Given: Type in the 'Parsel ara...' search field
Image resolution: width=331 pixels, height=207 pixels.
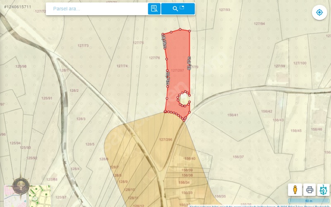Looking at the screenshot, I should pyautogui.click(x=97, y=9).
